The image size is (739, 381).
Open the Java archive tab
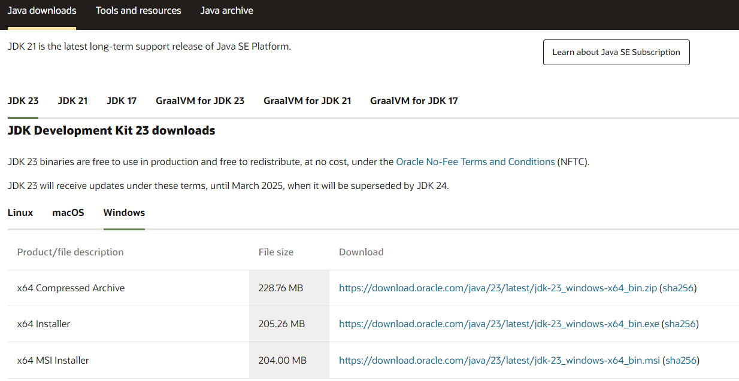[x=227, y=11]
